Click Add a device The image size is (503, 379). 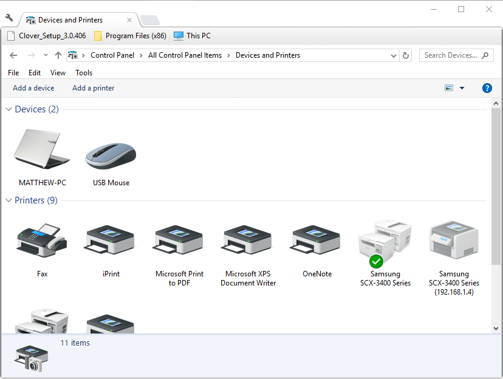coord(33,88)
